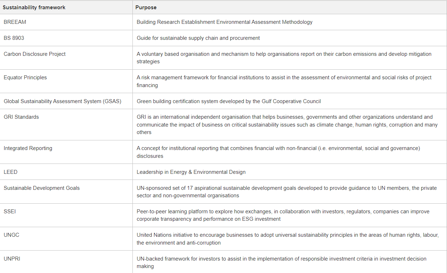Select the UNGC framework cell
The image size is (447, 273).
click(11, 235)
